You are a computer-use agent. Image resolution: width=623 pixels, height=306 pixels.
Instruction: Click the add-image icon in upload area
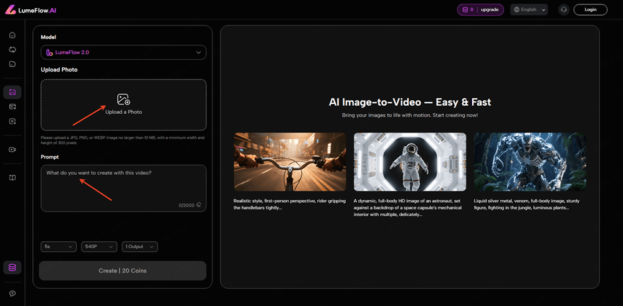[x=123, y=100]
